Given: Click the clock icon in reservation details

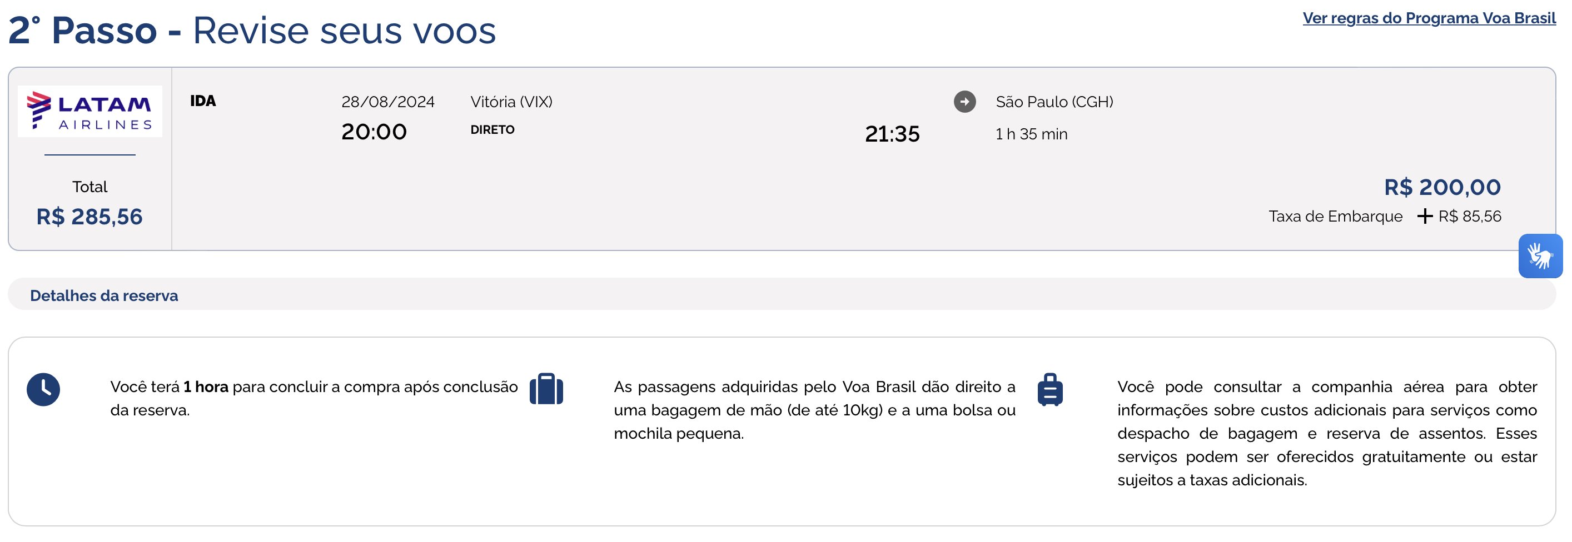Looking at the screenshot, I should 43,390.
